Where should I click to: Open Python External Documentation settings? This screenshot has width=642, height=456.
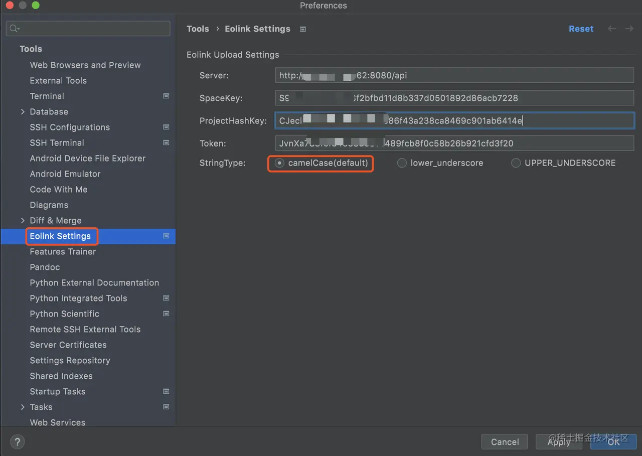94,282
